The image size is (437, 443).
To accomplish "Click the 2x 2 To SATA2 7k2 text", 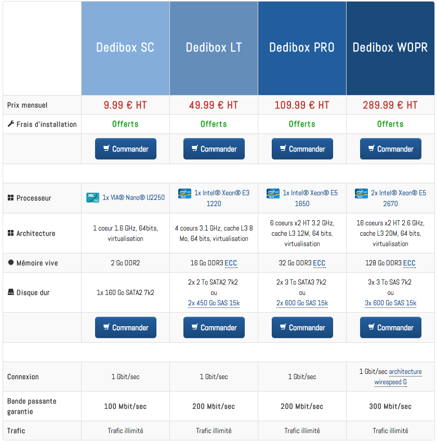I will (x=213, y=282).
